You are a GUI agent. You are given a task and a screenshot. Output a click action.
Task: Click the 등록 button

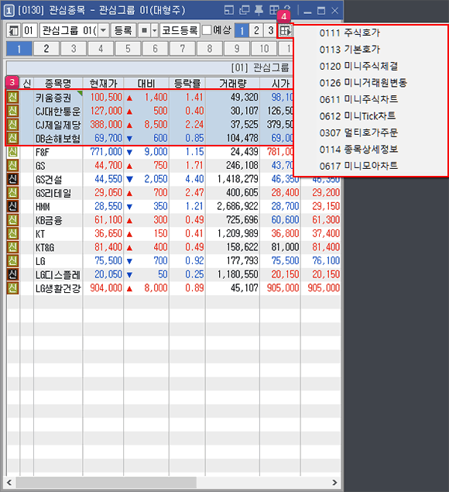(x=123, y=31)
